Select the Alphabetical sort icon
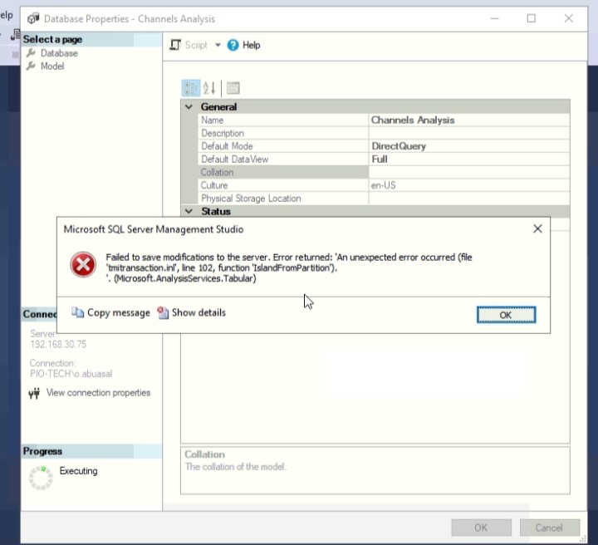This screenshot has height=545, width=598. [209, 88]
